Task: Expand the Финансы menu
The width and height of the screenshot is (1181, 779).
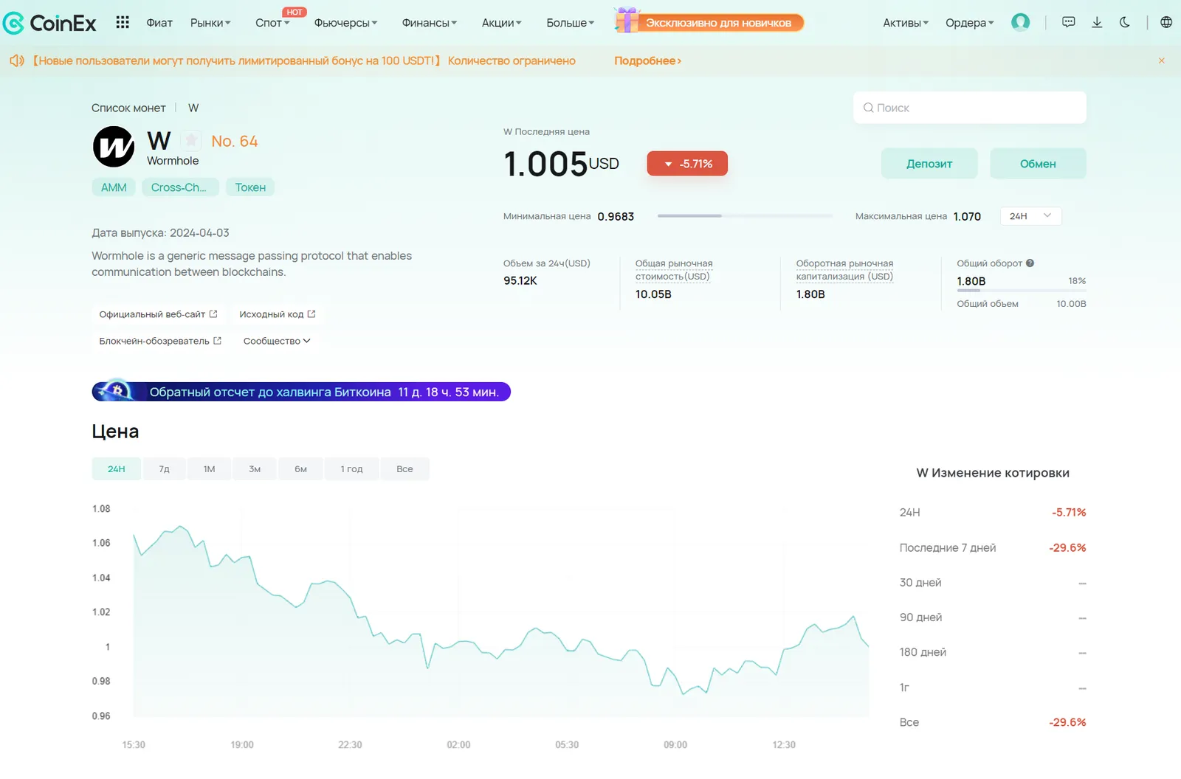Action: [429, 23]
